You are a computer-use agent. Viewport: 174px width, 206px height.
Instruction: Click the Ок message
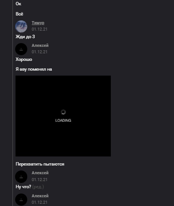(18, 4)
